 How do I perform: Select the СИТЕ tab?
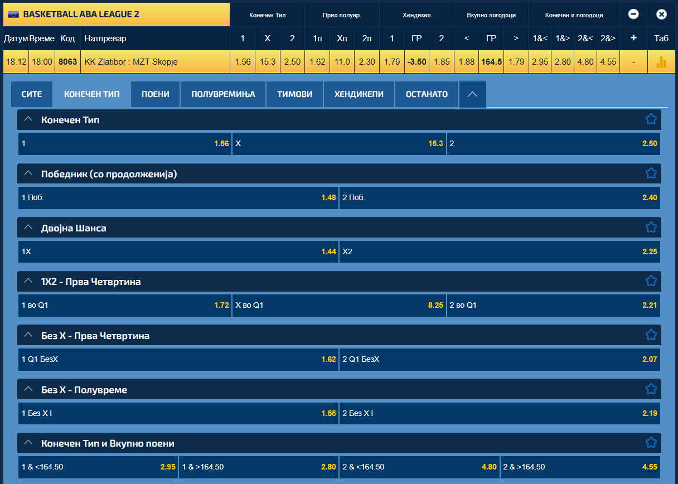[x=32, y=94]
